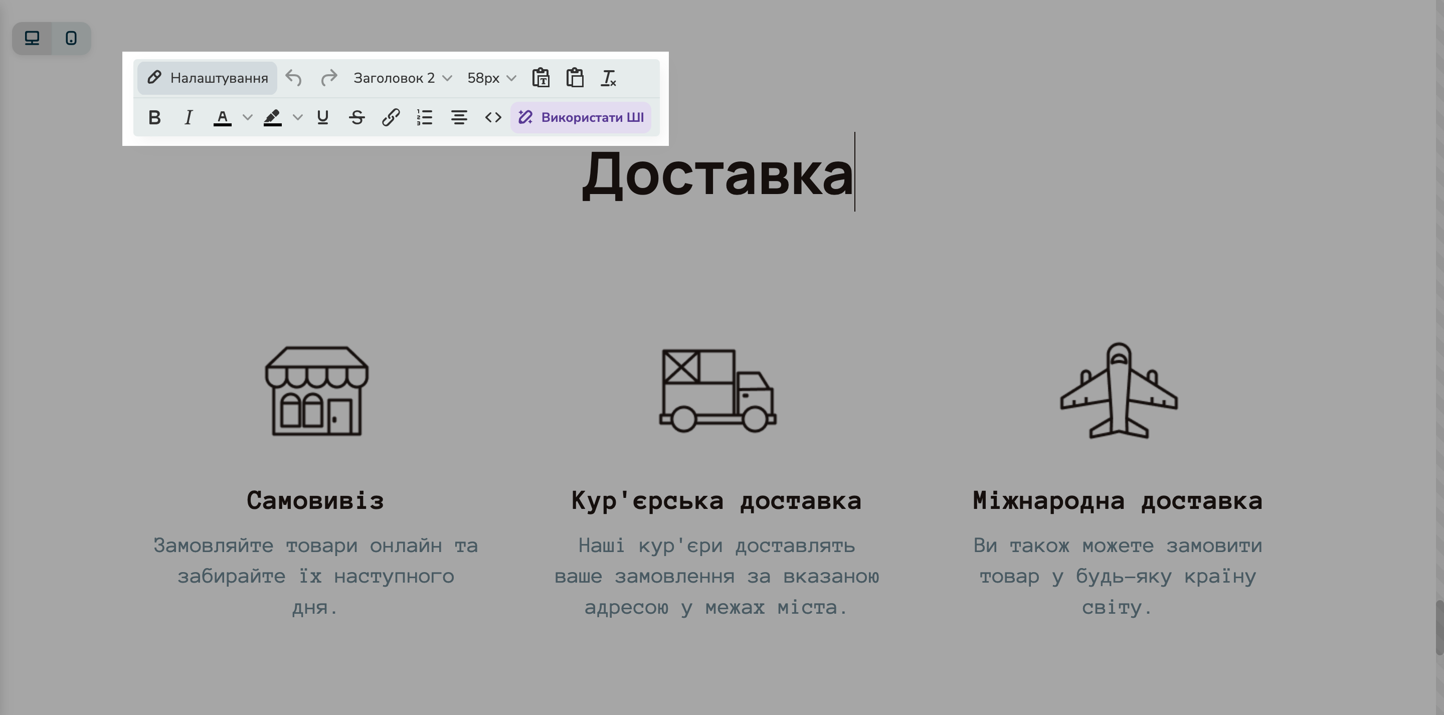This screenshot has width=1444, height=715.
Task: Redo the last change
Action: click(x=329, y=78)
